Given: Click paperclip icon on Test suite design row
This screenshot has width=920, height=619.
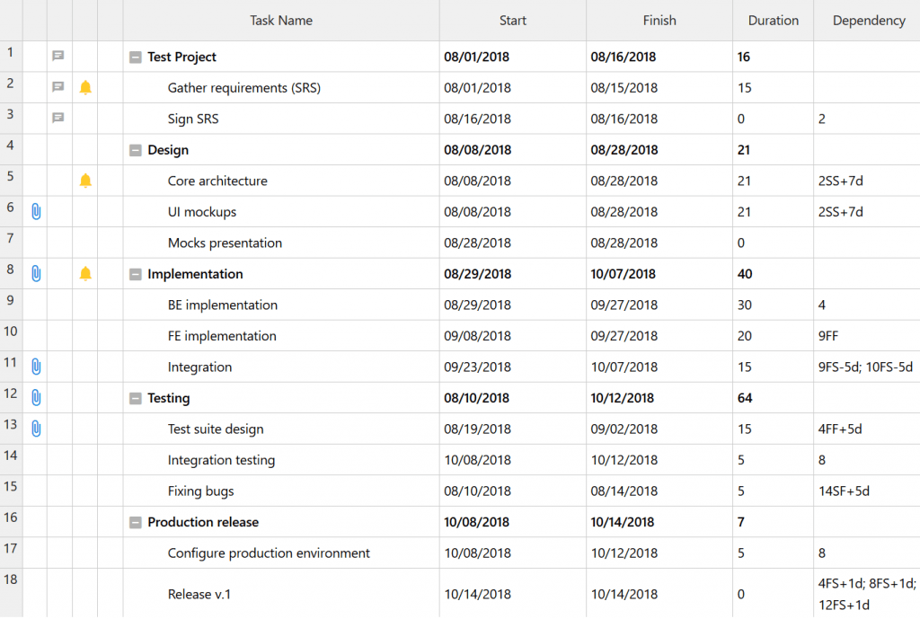Looking at the screenshot, I should [x=36, y=429].
